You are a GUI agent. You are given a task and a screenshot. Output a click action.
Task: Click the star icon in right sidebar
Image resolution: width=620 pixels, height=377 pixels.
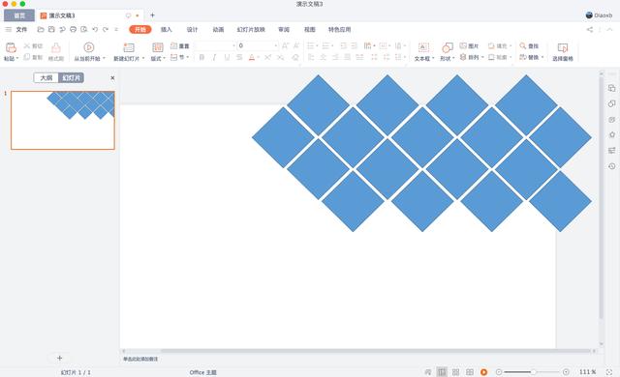(x=612, y=135)
